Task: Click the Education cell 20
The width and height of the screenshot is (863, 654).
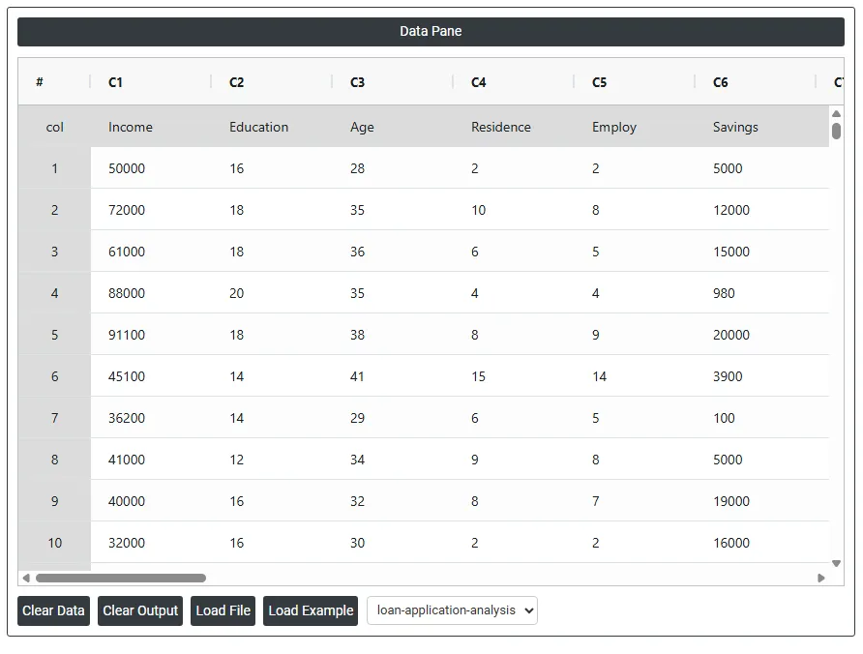Action: pos(272,293)
